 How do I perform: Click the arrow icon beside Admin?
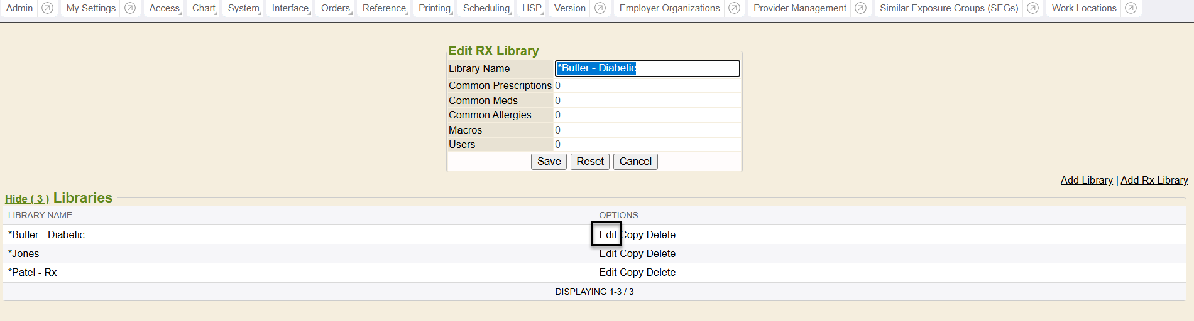[47, 8]
